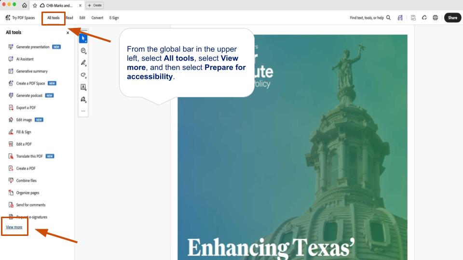Click the Save icon in the top bar
The image size is (463, 260).
pos(413,18)
